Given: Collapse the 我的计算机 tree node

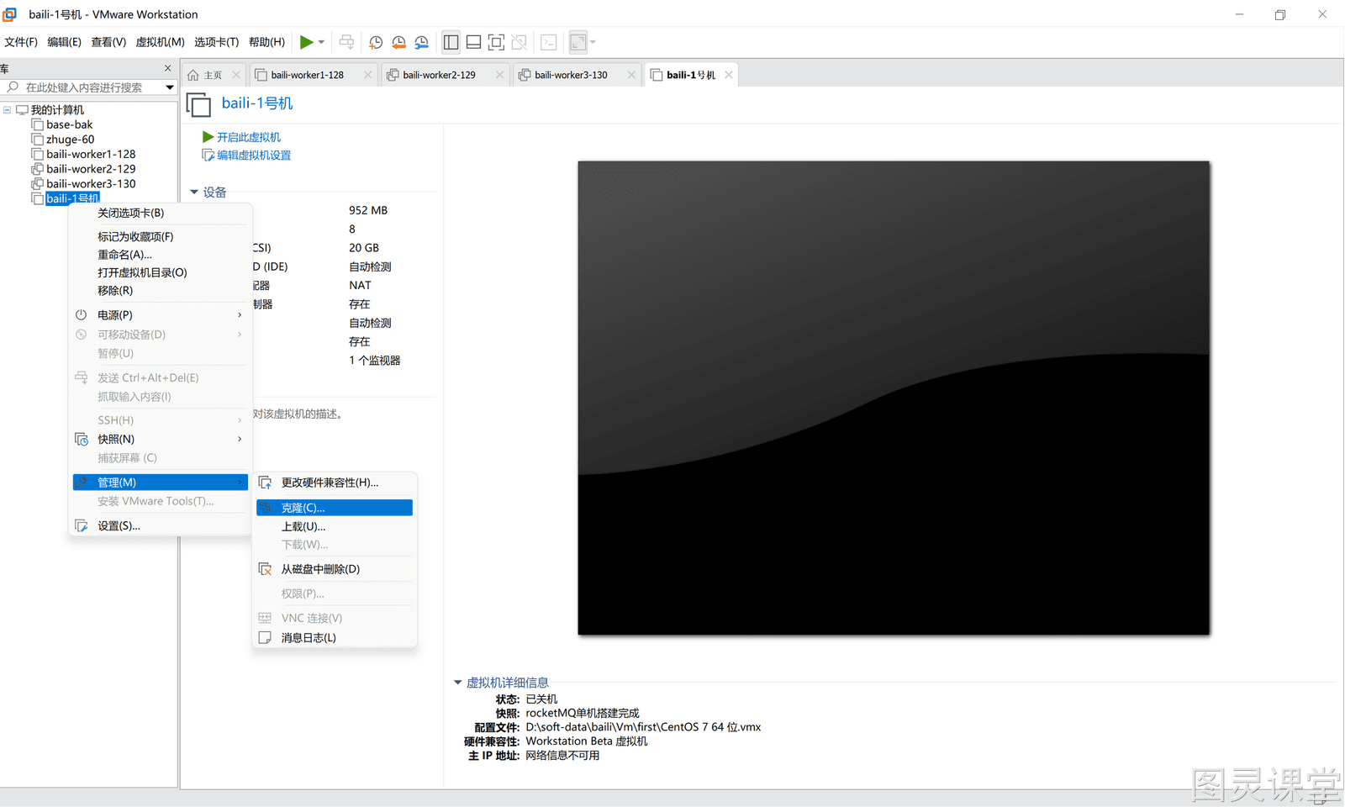Looking at the screenshot, I should click(8, 110).
